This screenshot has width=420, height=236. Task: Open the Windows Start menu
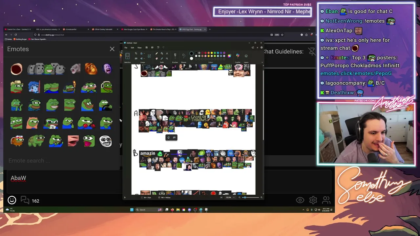coord(132,210)
